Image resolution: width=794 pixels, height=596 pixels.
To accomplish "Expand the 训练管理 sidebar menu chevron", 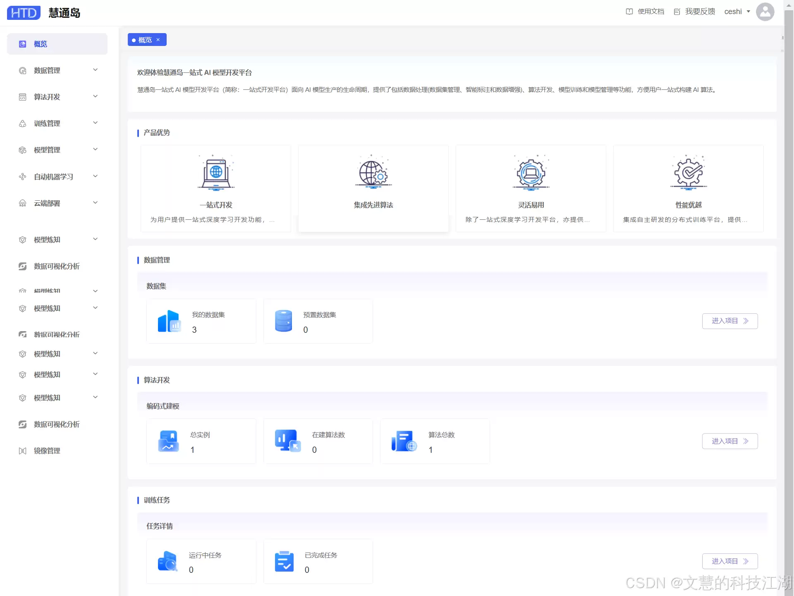I will point(96,123).
